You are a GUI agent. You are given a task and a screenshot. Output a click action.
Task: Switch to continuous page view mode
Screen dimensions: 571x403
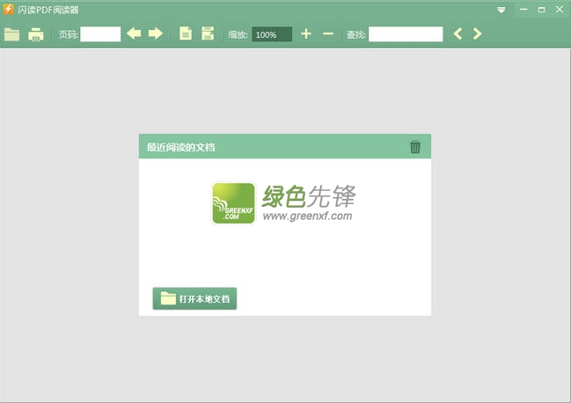coord(208,33)
